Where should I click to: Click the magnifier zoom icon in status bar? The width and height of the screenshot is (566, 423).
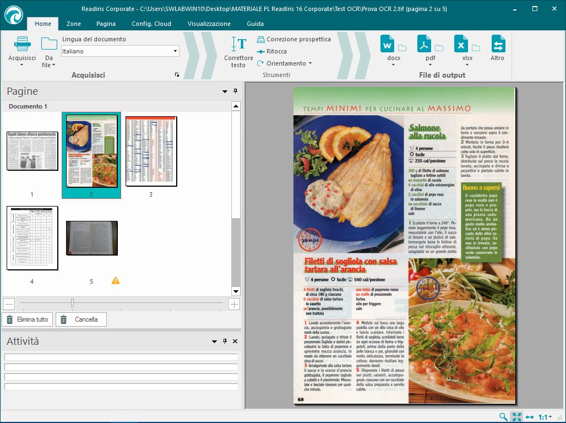(x=503, y=417)
